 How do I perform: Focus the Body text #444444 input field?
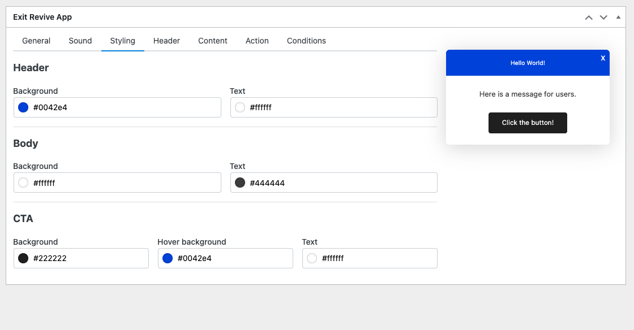[340, 183]
